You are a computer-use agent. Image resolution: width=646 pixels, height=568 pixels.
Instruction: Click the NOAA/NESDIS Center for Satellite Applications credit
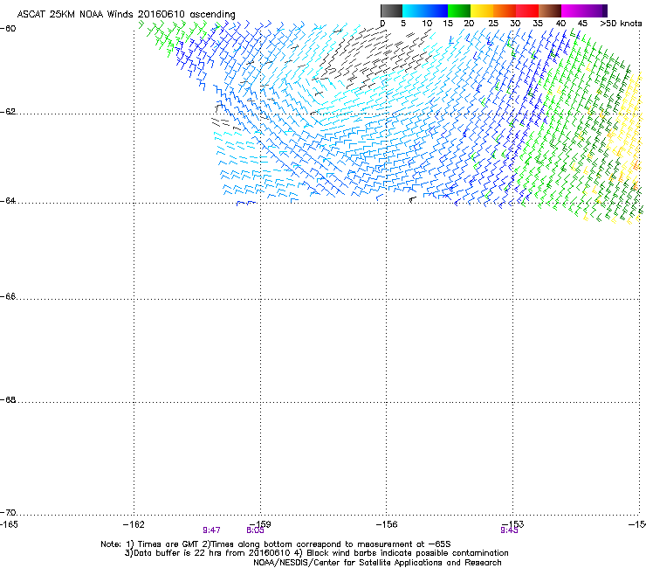pyautogui.click(x=377, y=563)
